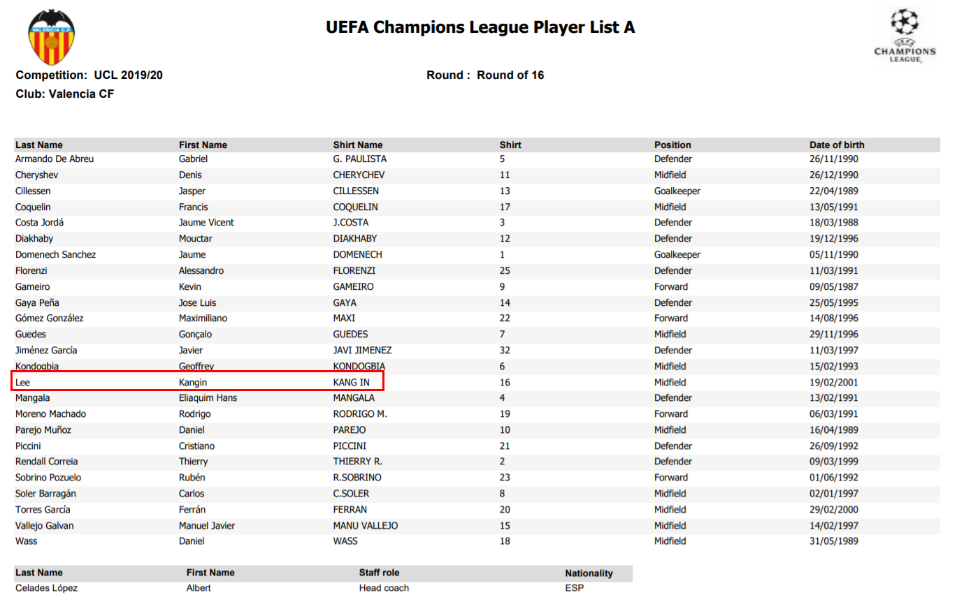
Task: Click the Date of birth column header
Action: click(x=837, y=145)
